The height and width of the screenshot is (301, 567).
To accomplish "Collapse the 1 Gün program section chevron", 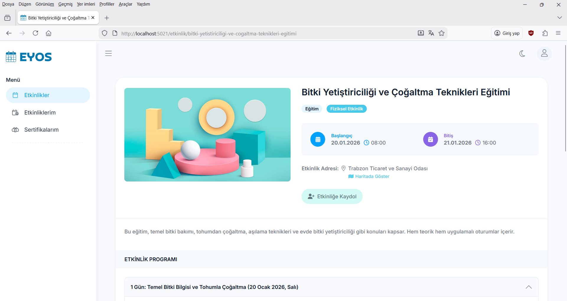I will pos(528,287).
